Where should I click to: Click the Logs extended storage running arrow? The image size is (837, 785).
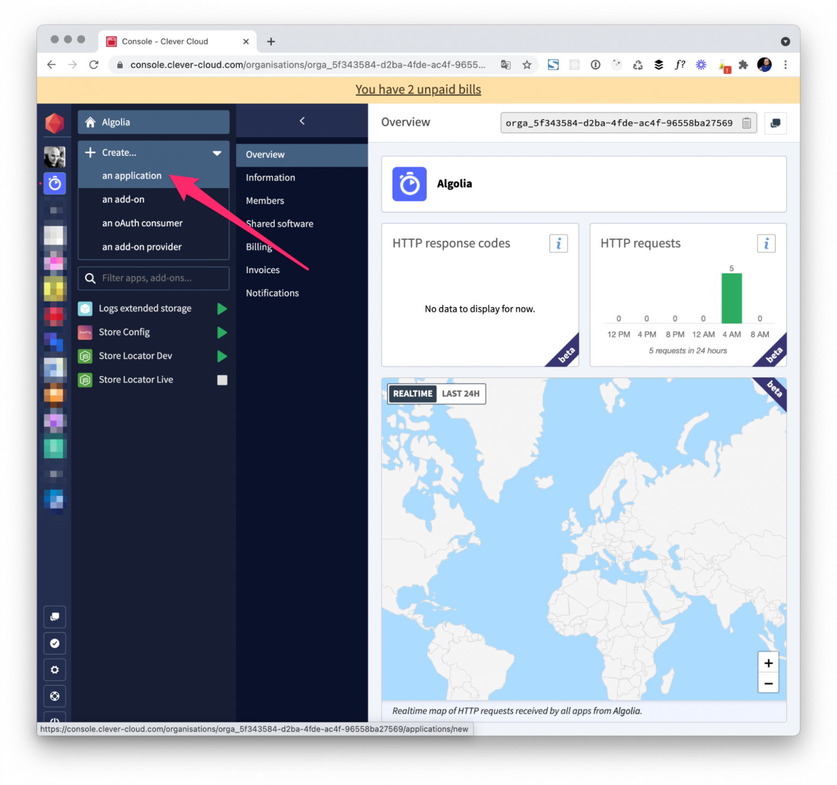222,309
